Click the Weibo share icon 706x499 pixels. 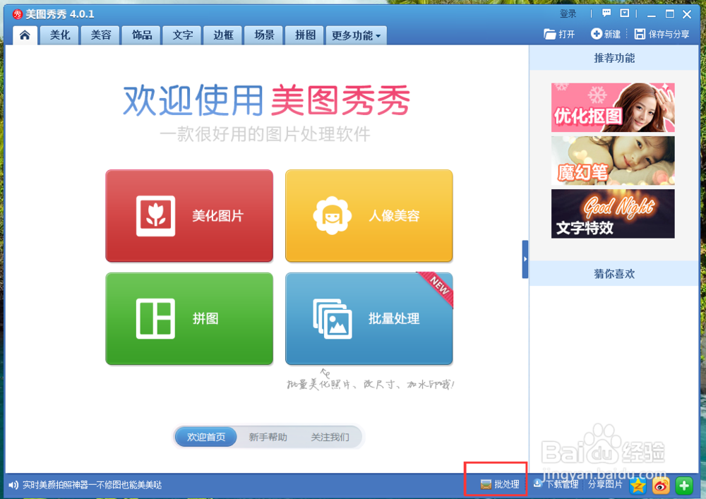coord(661,486)
